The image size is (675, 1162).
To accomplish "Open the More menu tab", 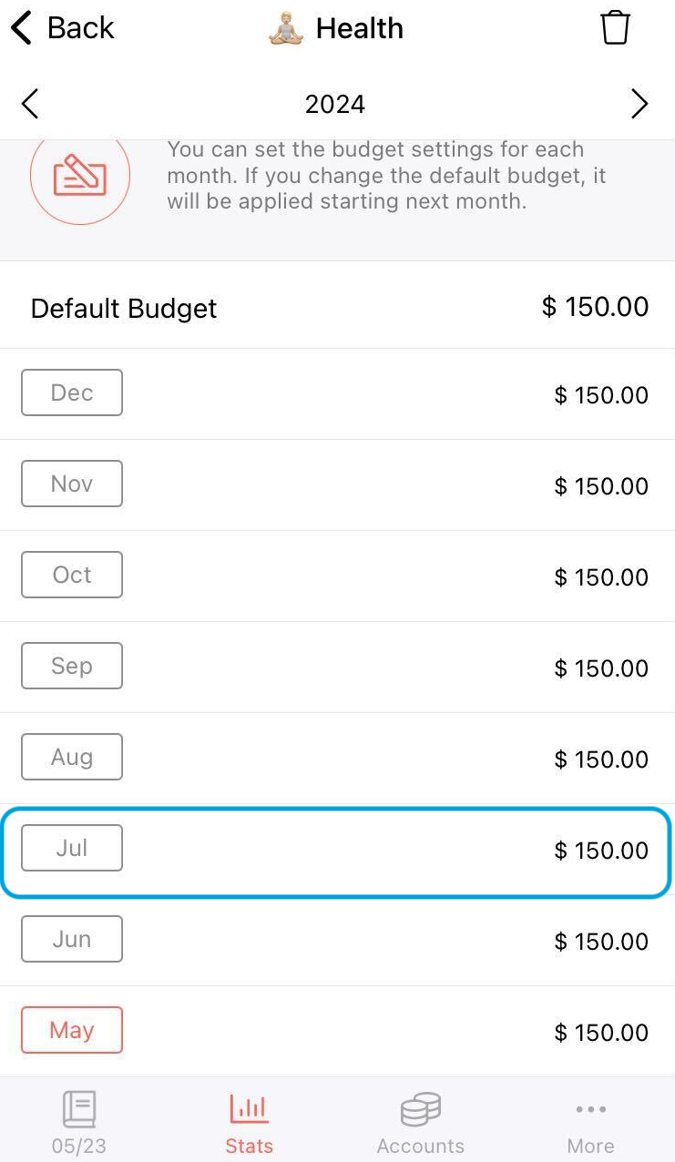I will [x=590, y=1123].
